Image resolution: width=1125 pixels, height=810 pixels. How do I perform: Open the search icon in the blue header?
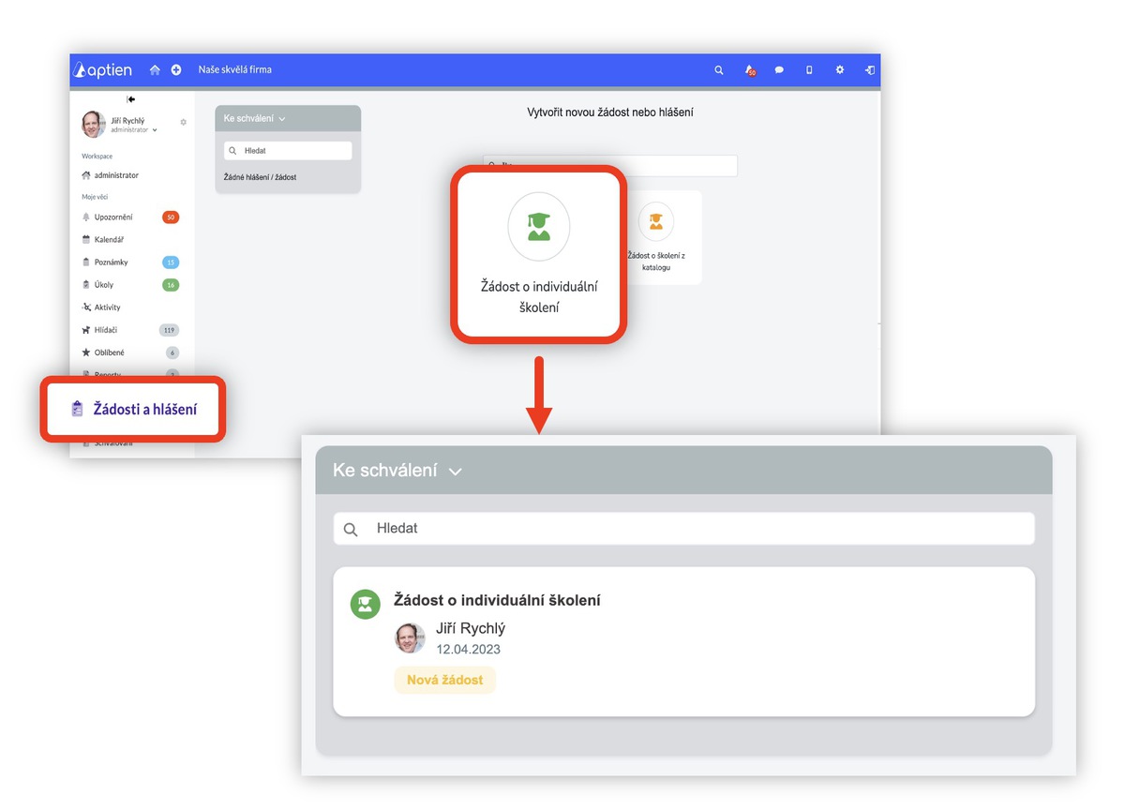(x=719, y=70)
